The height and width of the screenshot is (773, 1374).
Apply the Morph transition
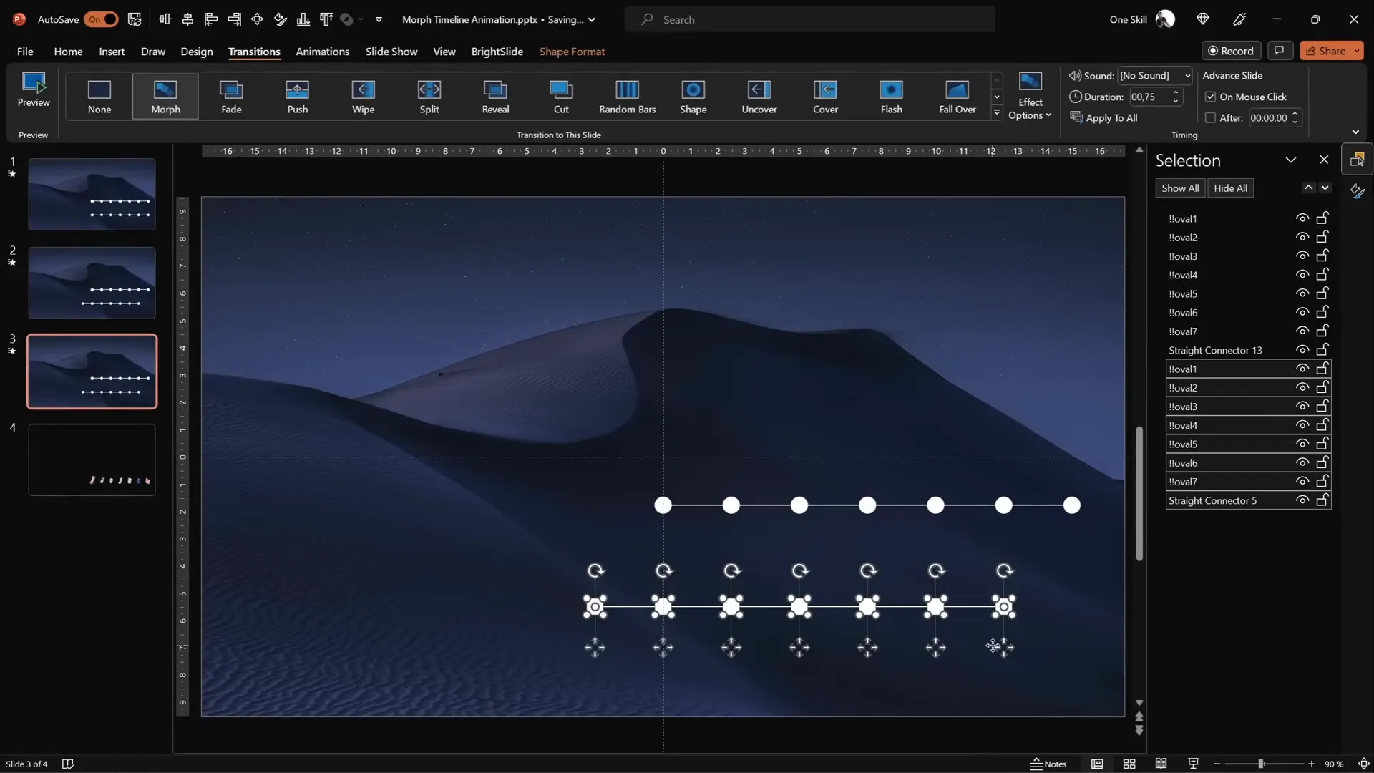[165, 96]
